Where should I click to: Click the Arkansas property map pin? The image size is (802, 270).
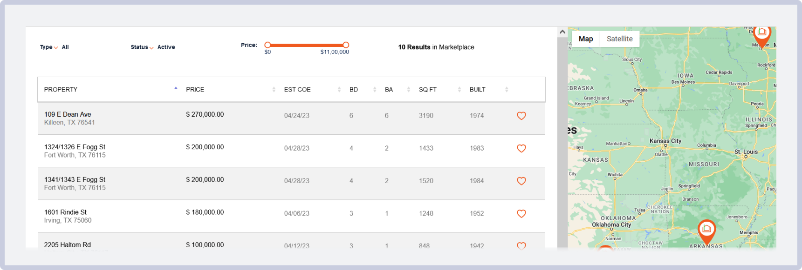tap(706, 230)
